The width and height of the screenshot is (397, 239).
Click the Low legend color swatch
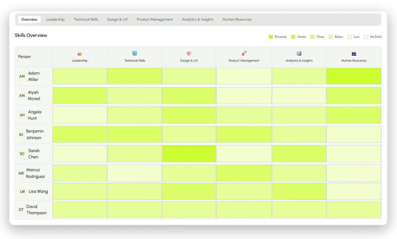(349, 37)
